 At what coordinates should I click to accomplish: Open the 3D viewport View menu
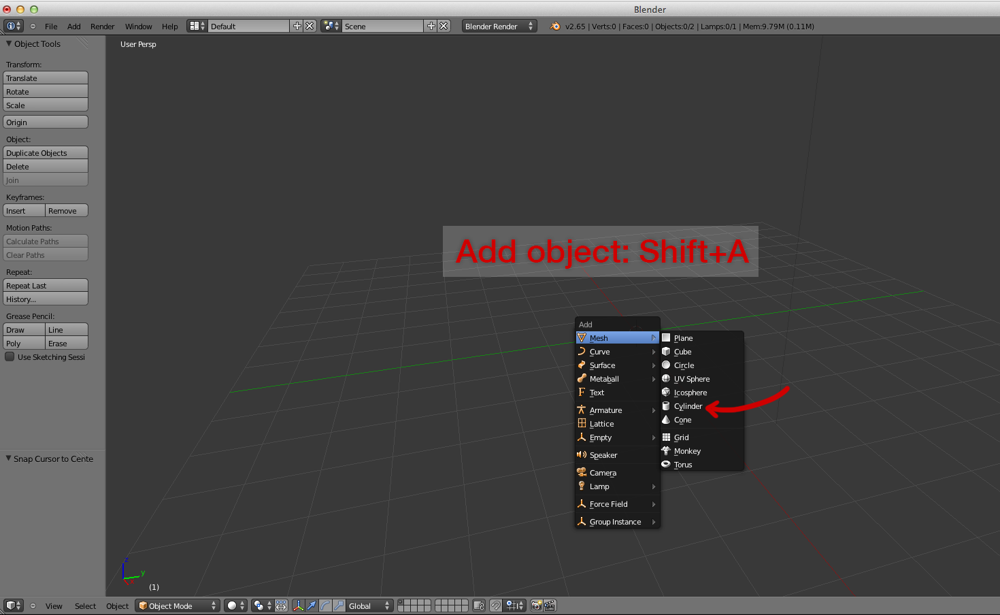click(x=54, y=605)
